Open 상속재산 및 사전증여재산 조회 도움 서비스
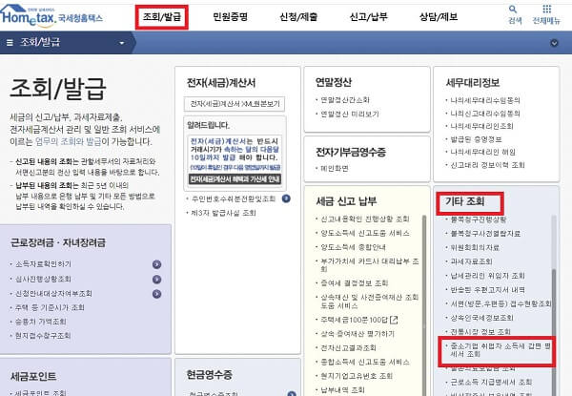 (x=369, y=302)
